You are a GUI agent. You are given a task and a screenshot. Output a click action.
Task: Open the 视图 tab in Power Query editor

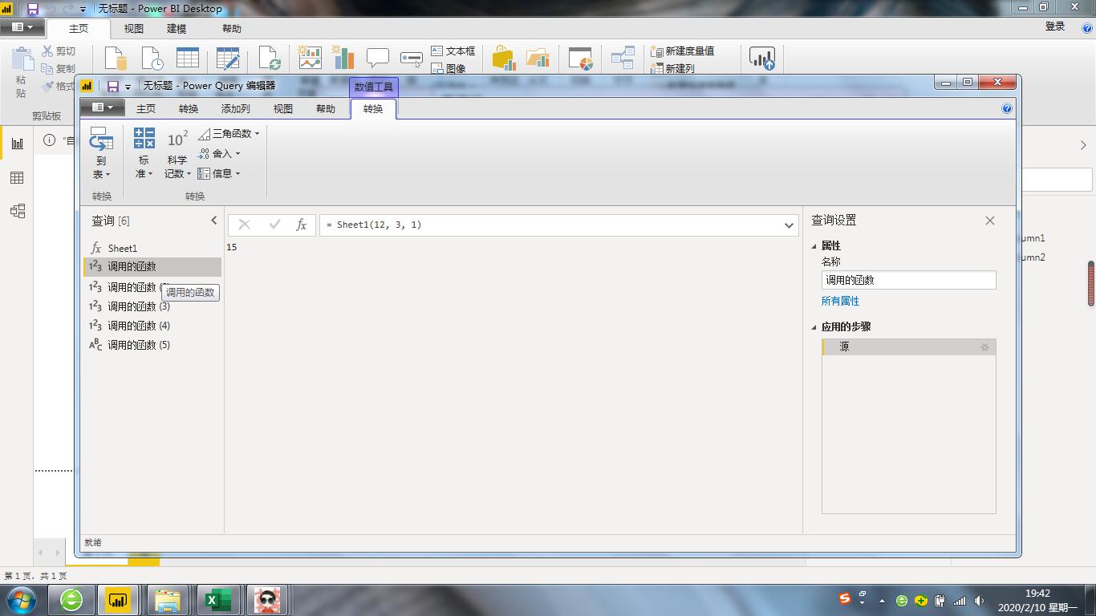tap(283, 109)
